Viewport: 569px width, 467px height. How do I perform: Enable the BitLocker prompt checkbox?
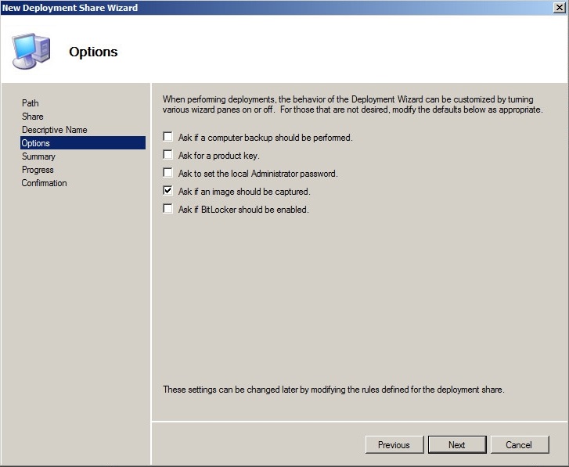[167, 209]
